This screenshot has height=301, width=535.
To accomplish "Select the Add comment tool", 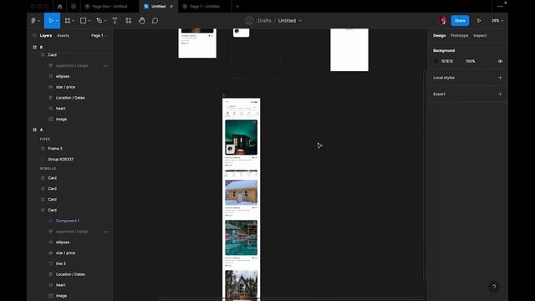I will click(x=155, y=21).
